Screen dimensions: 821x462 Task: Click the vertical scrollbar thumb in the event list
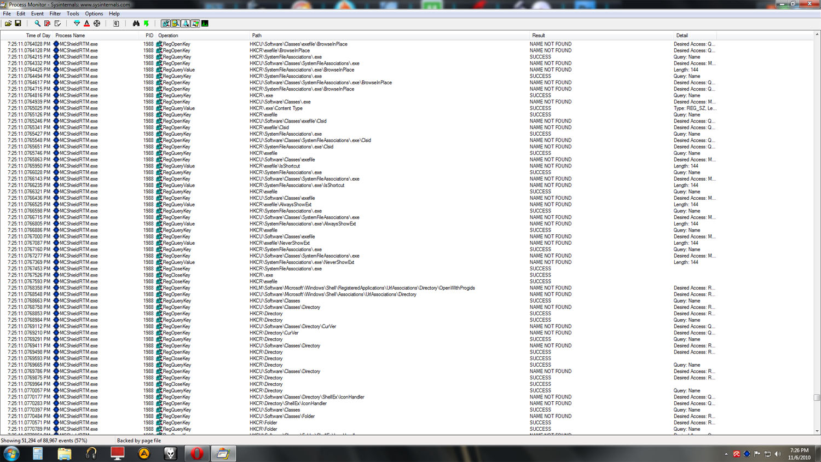coord(817,398)
